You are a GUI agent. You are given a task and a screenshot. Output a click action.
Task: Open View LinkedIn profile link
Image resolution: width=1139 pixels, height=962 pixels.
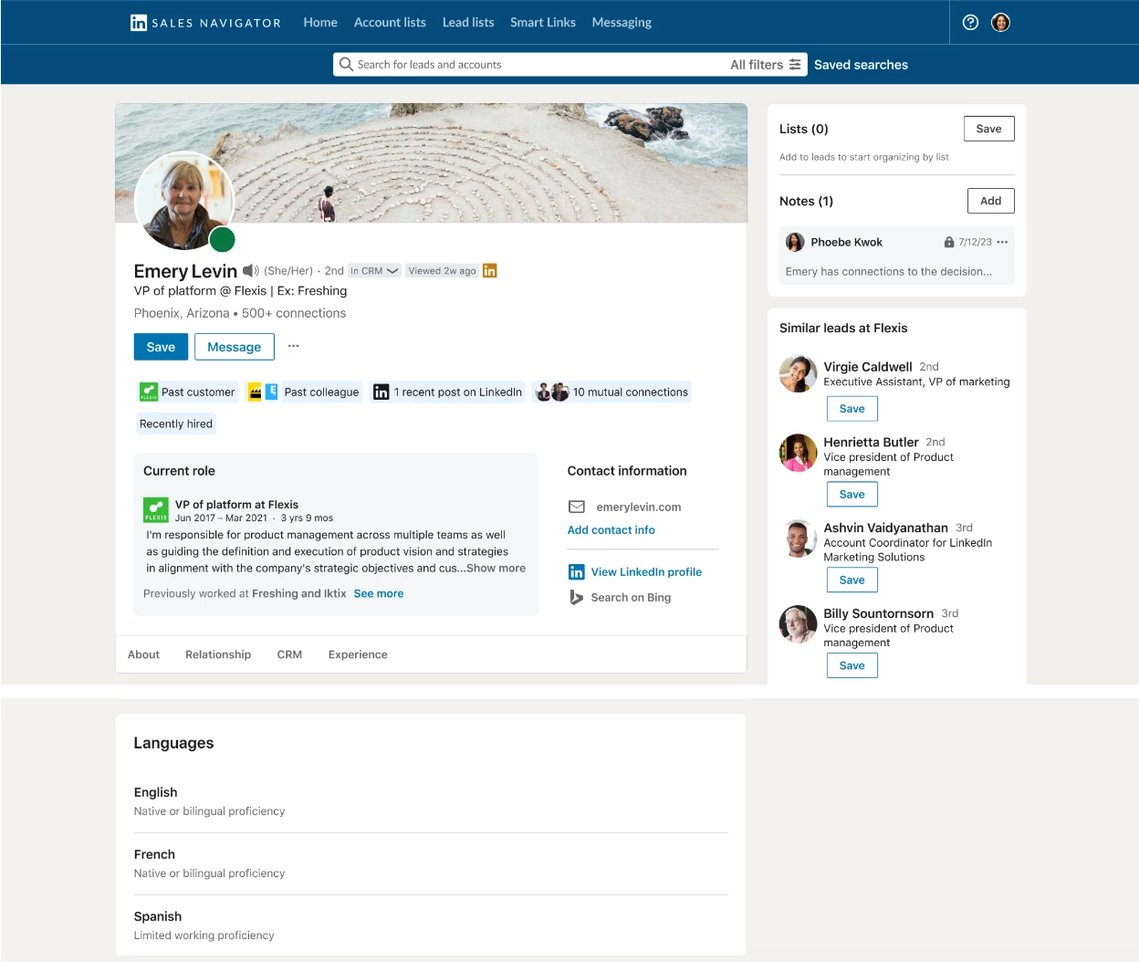[646, 572]
